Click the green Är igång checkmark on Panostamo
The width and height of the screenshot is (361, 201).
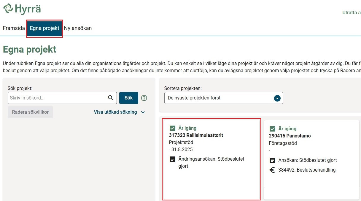[x=273, y=129]
